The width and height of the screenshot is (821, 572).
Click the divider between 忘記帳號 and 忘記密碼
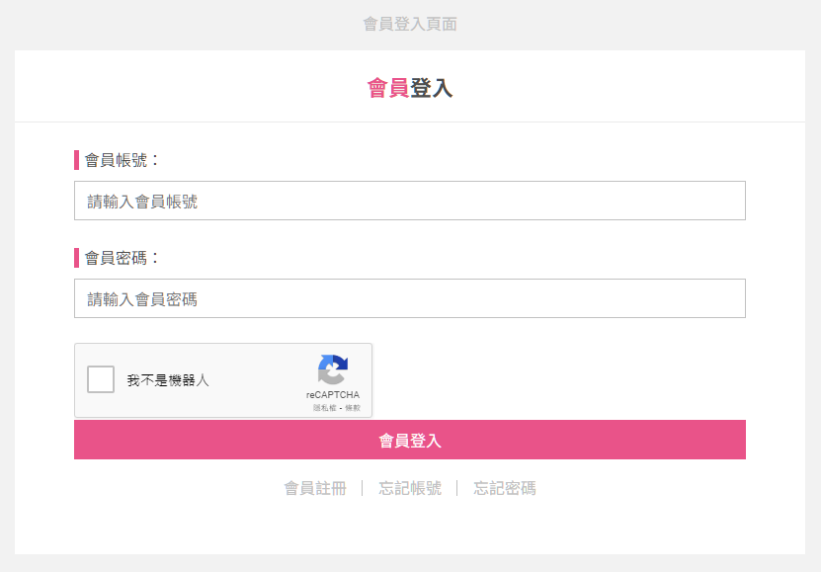point(457,488)
